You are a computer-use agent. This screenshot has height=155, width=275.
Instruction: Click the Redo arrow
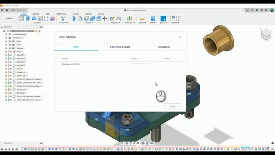(x=24, y=10)
